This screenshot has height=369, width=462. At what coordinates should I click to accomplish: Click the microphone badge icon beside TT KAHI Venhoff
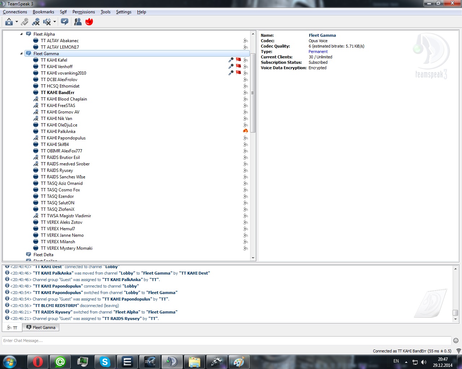[x=231, y=67]
